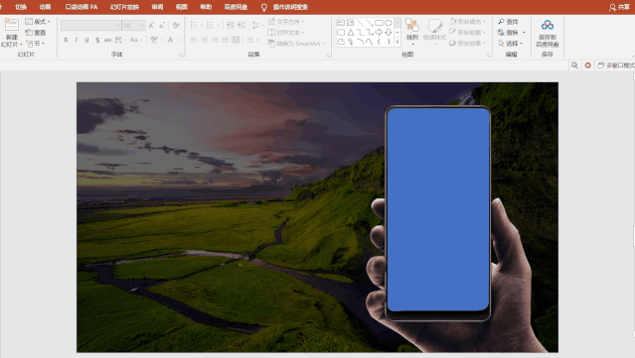Open the 切换 (Transitions) ribbon tab

[21, 7]
